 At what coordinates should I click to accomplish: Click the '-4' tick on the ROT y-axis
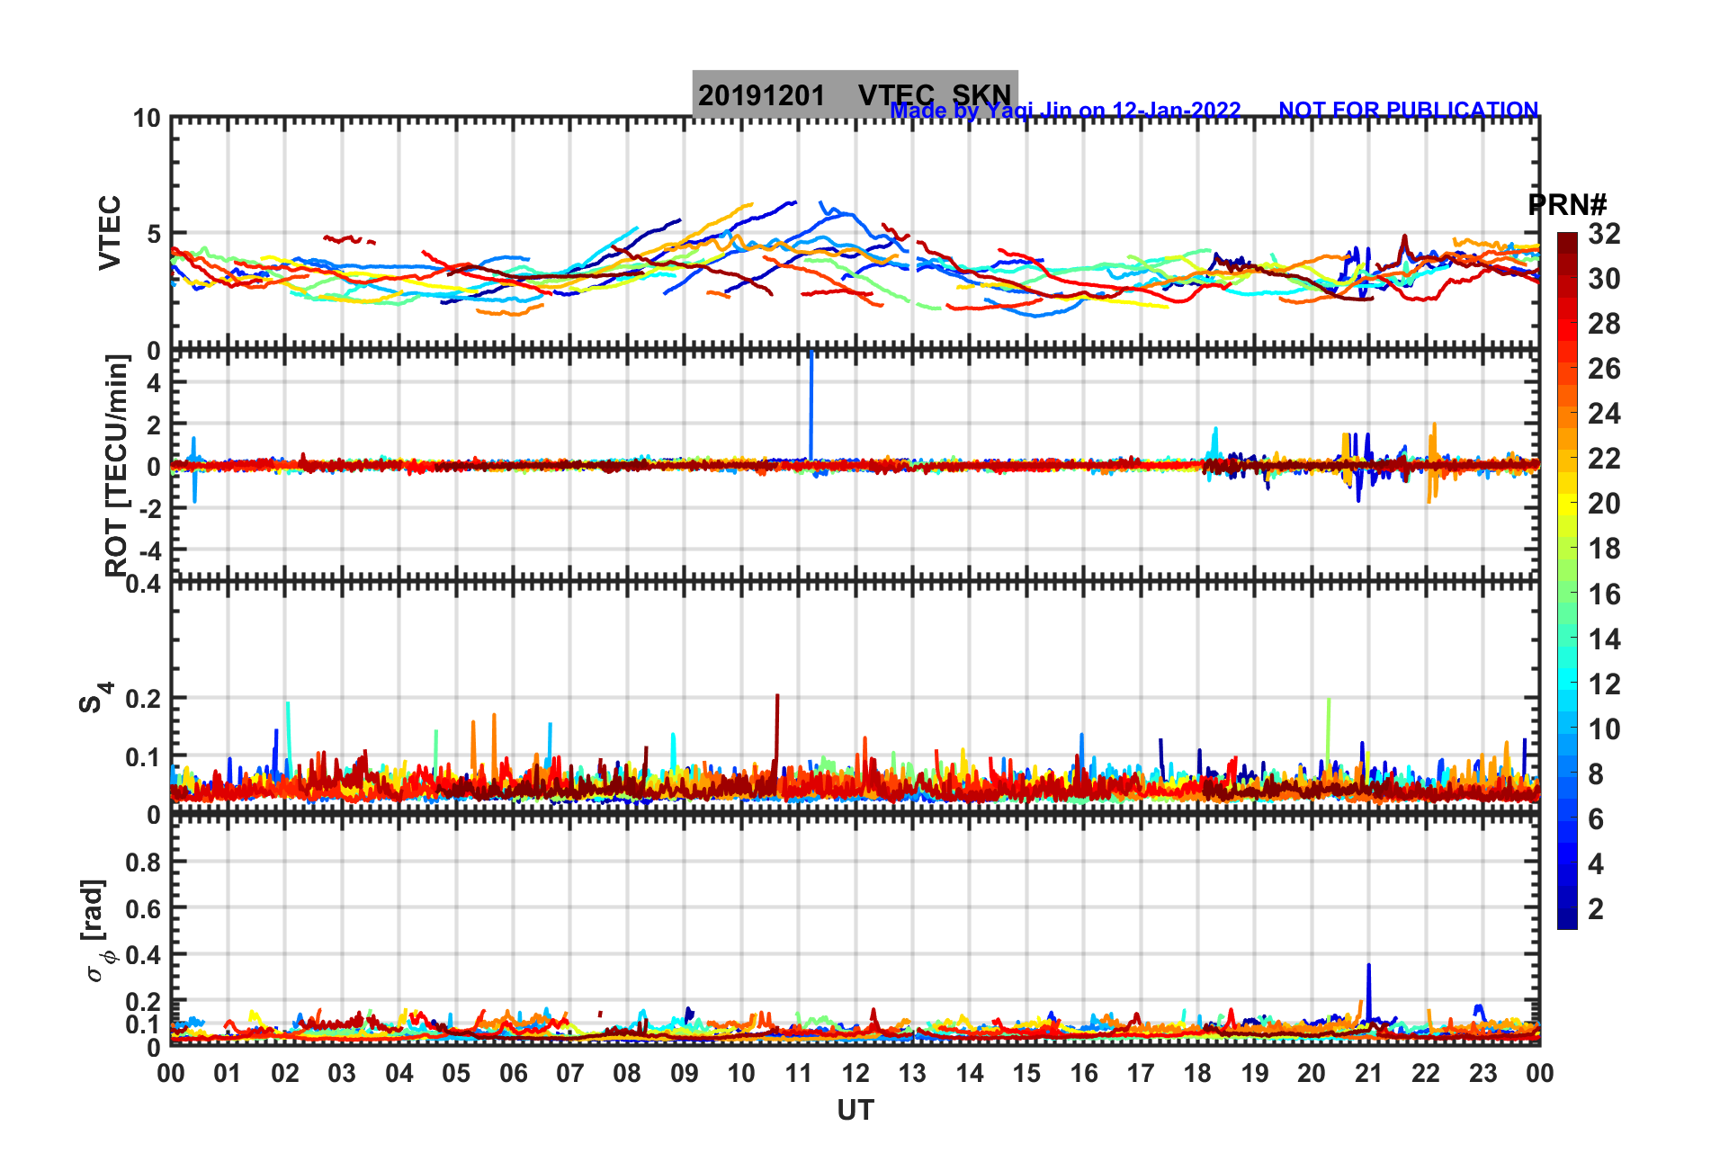tap(150, 550)
